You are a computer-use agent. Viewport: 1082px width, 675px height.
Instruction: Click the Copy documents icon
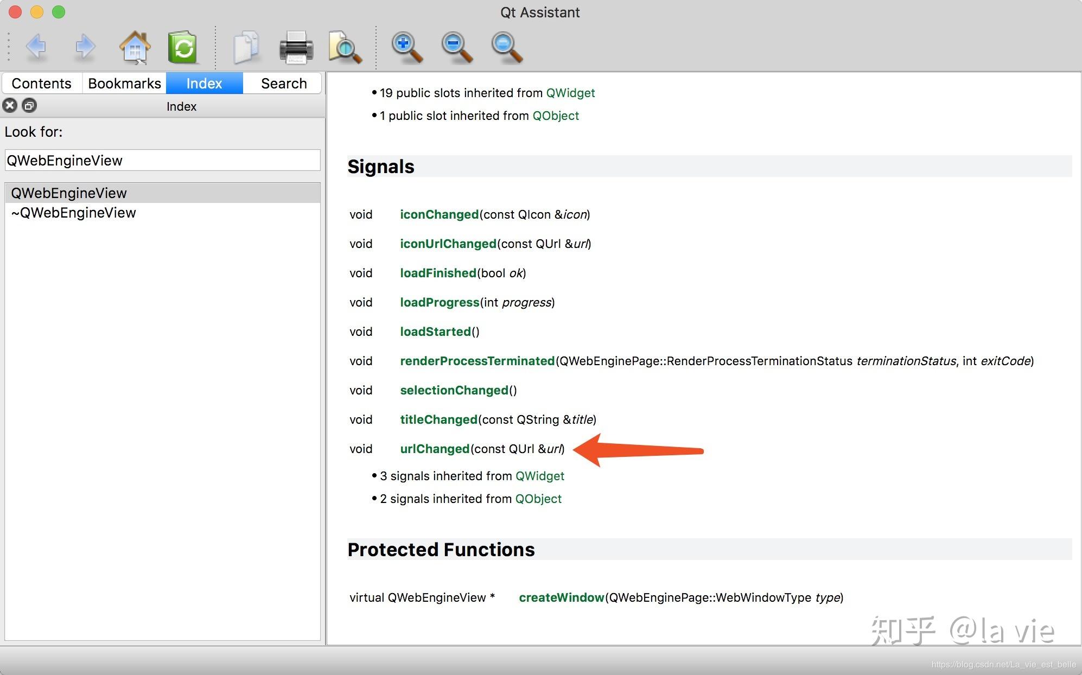coord(246,48)
